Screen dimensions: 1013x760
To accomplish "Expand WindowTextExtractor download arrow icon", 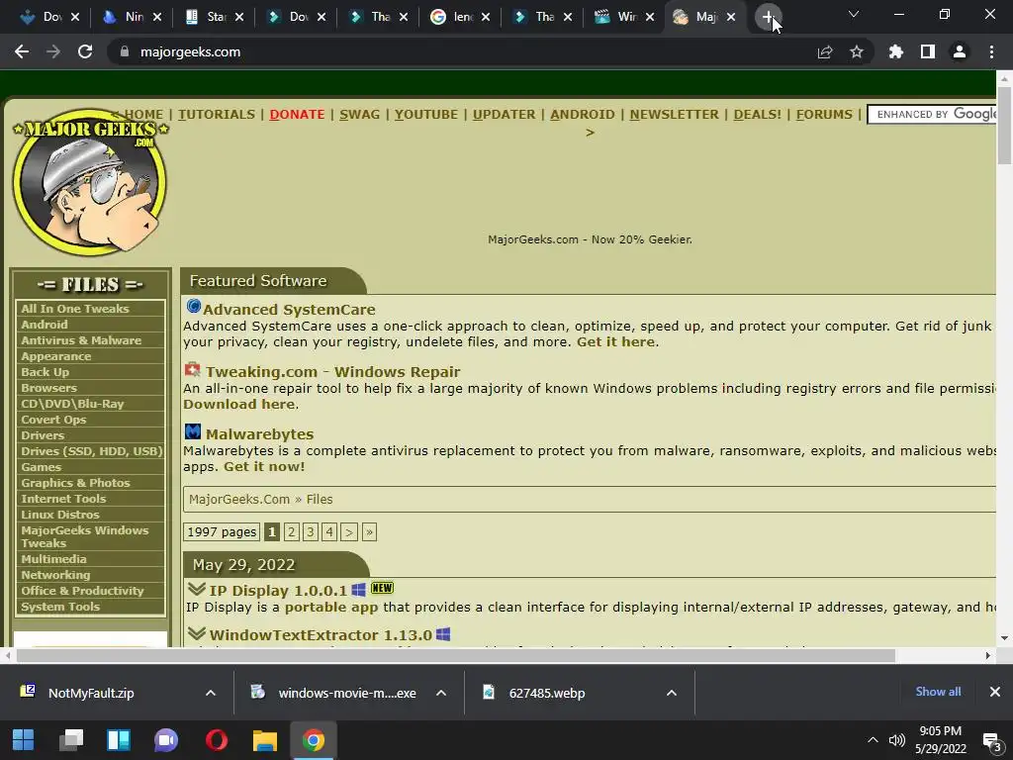I will 197,633.
